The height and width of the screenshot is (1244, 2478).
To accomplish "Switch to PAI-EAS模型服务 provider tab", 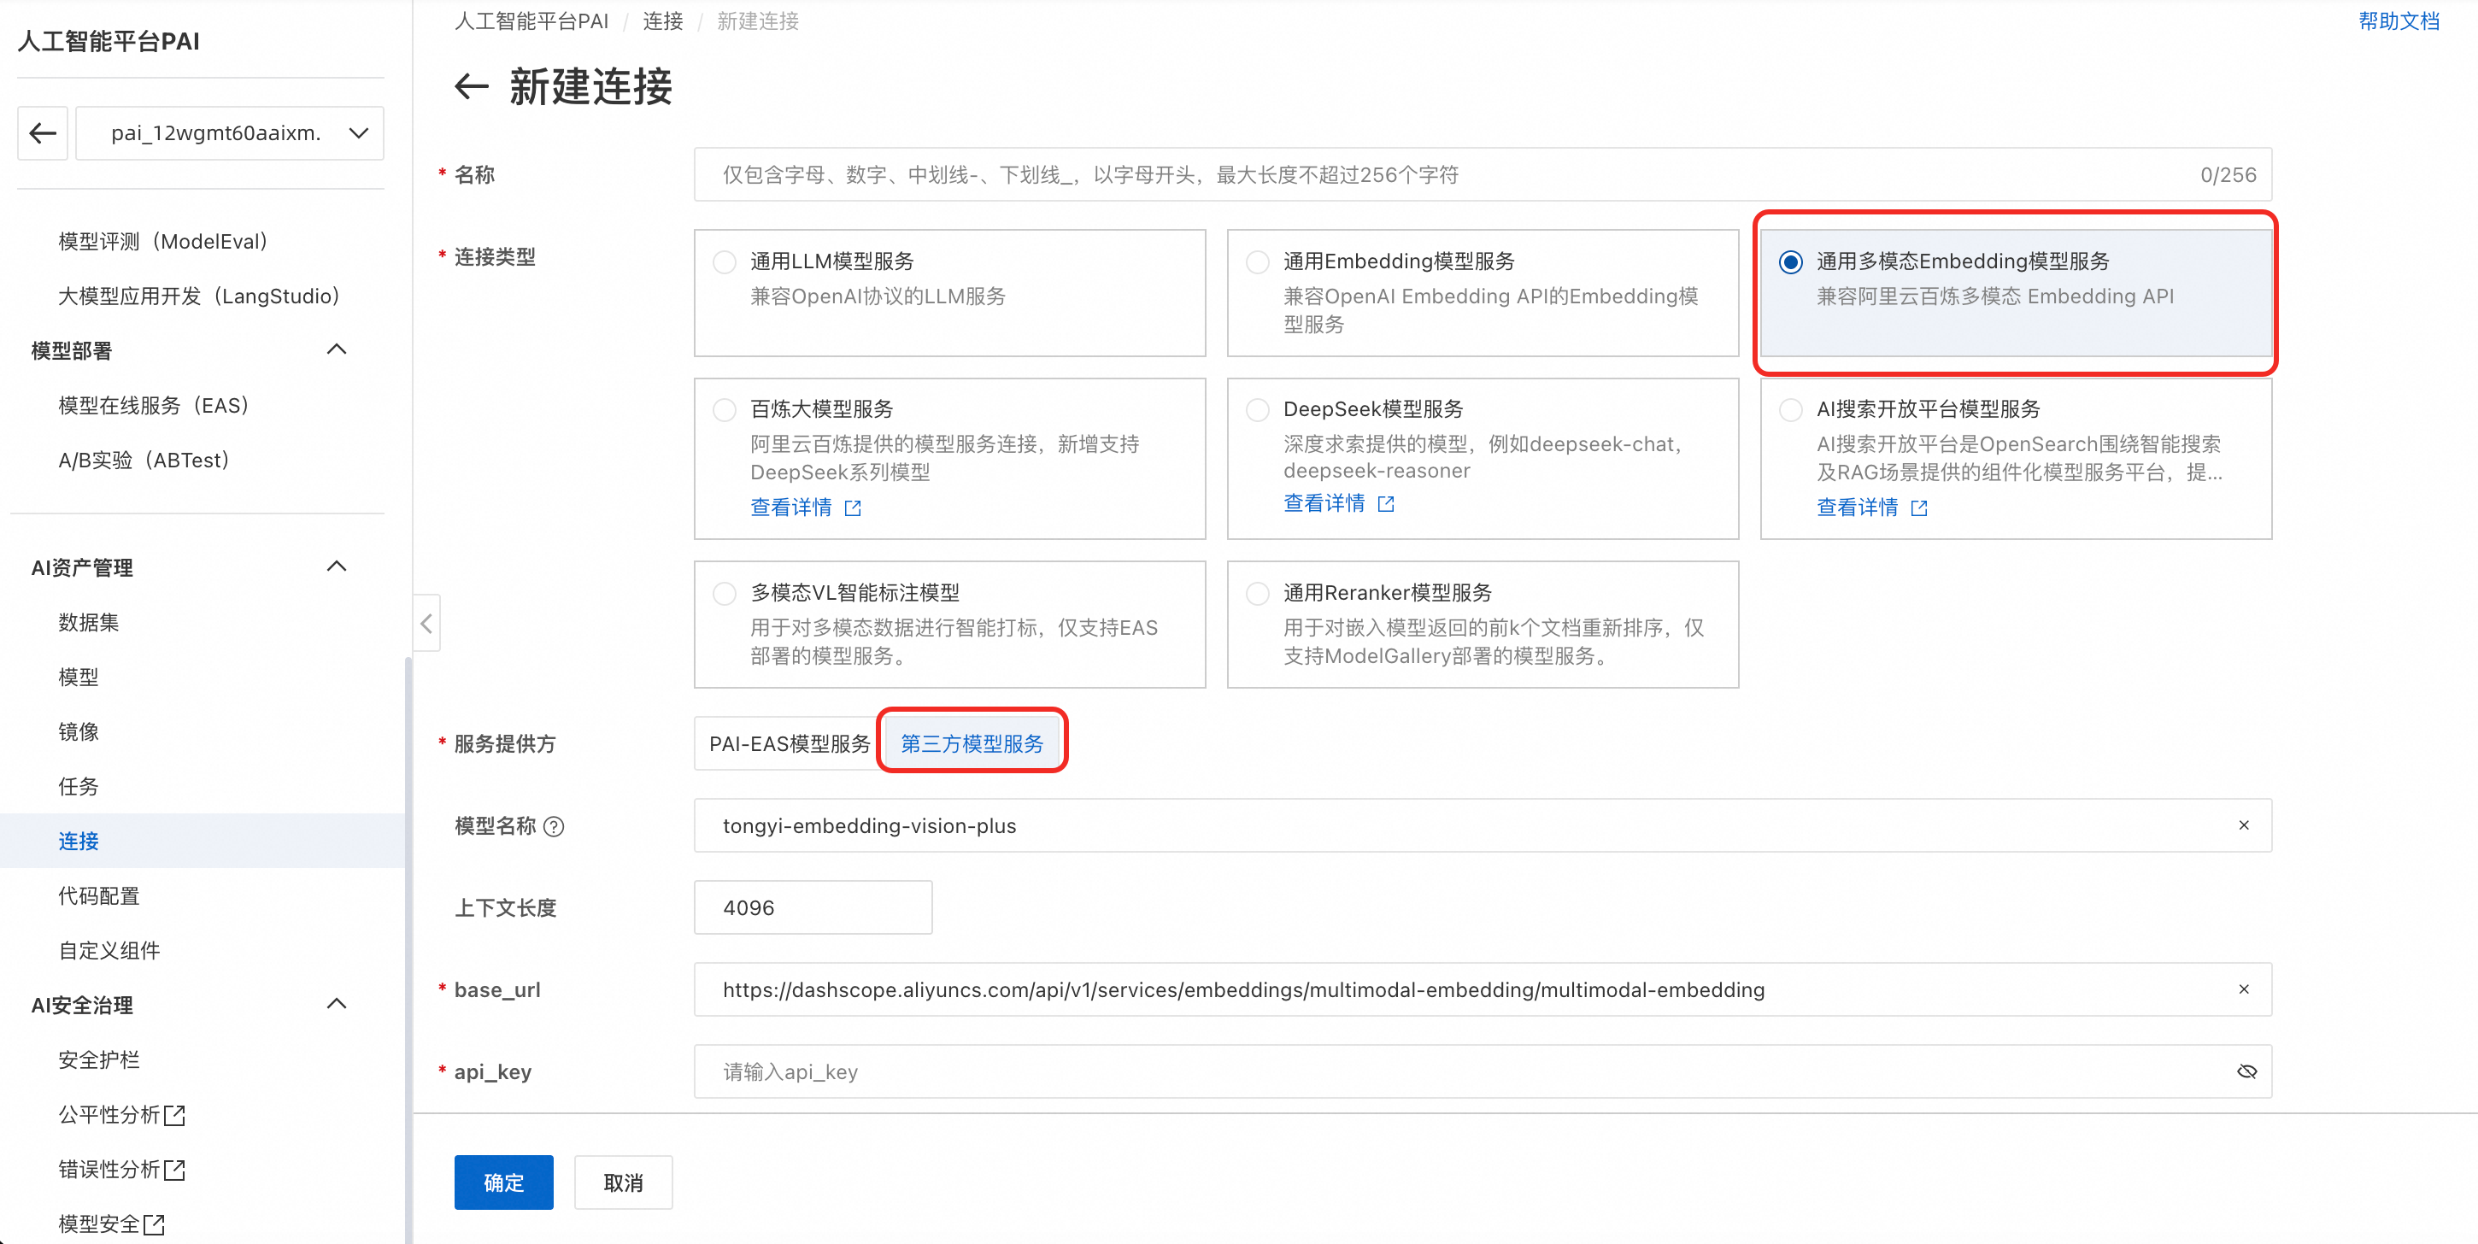I will (789, 743).
